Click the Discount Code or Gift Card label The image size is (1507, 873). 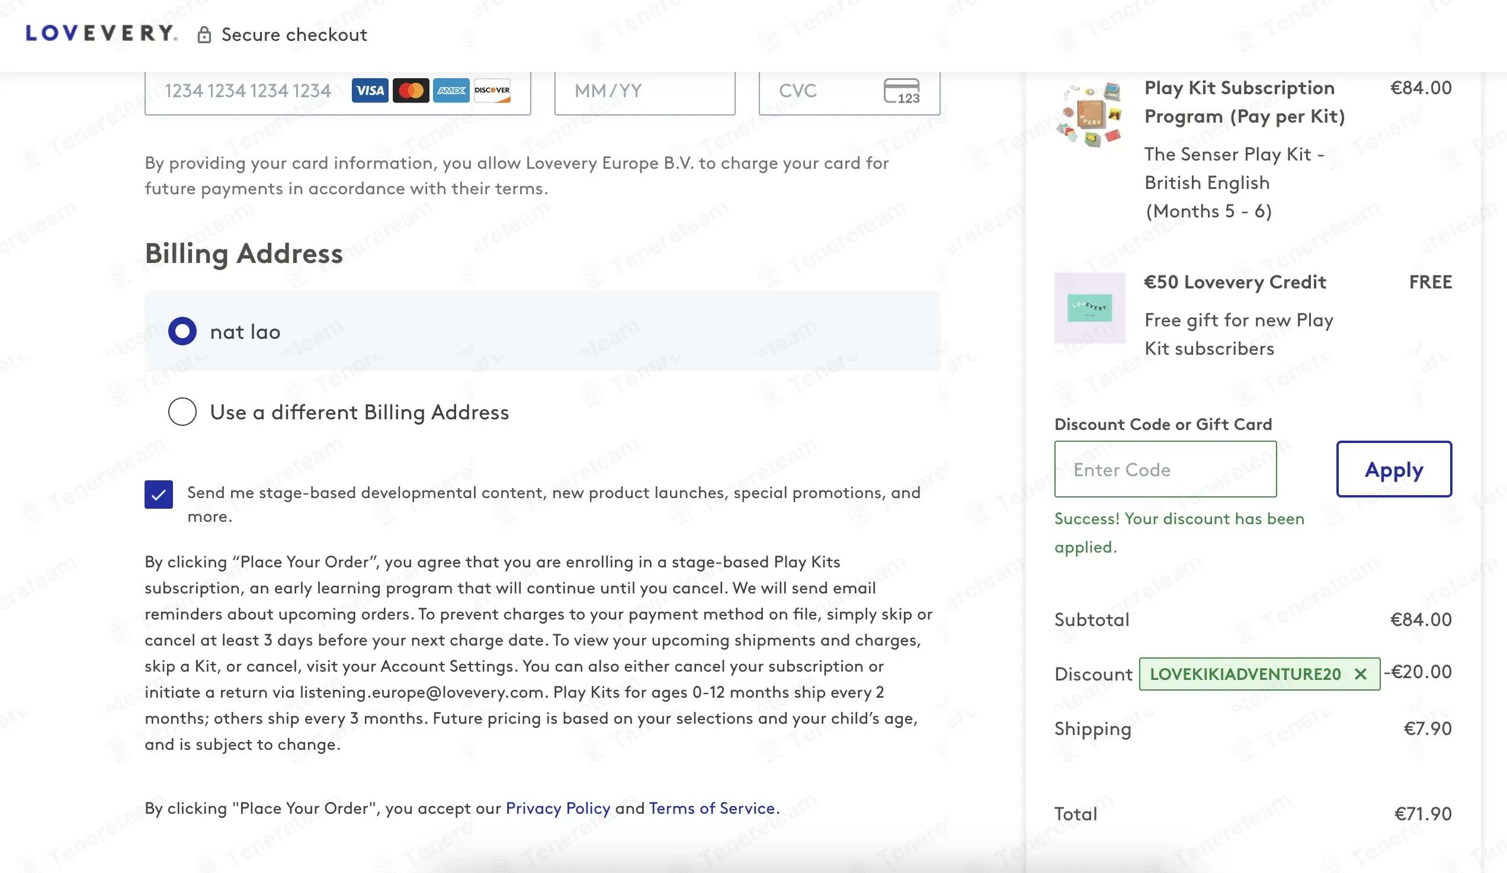pos(1163,424)
